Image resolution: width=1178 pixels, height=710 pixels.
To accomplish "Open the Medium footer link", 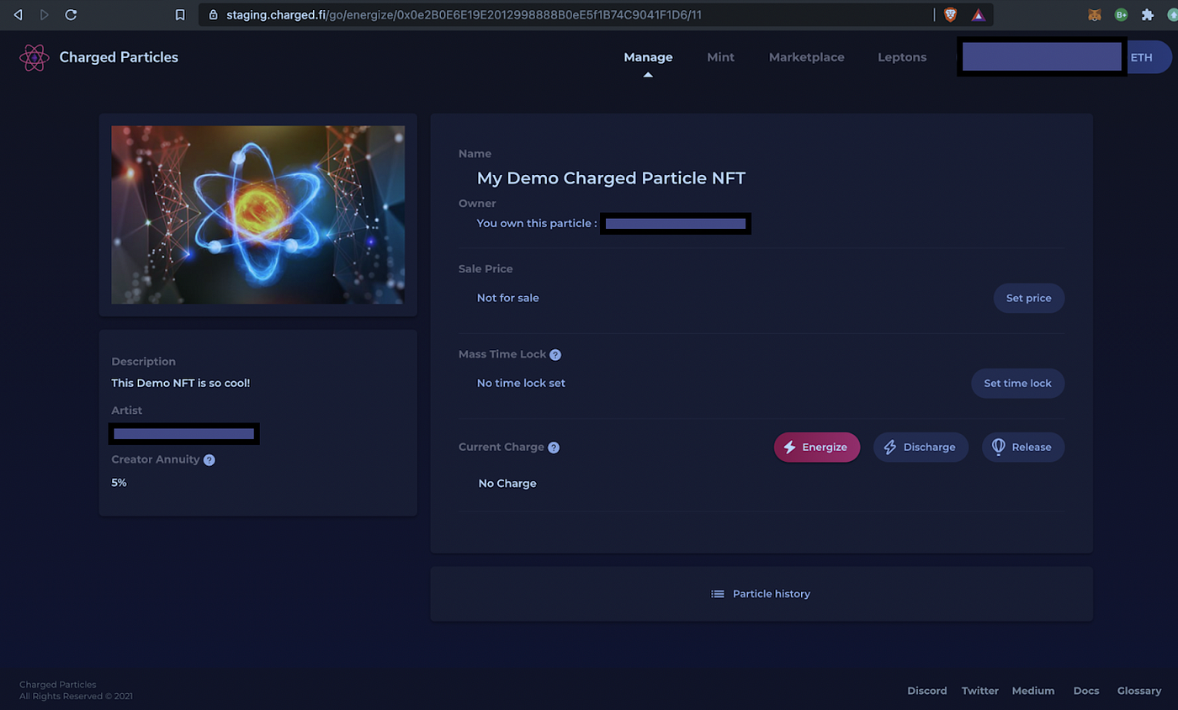I will point(1033,691).
